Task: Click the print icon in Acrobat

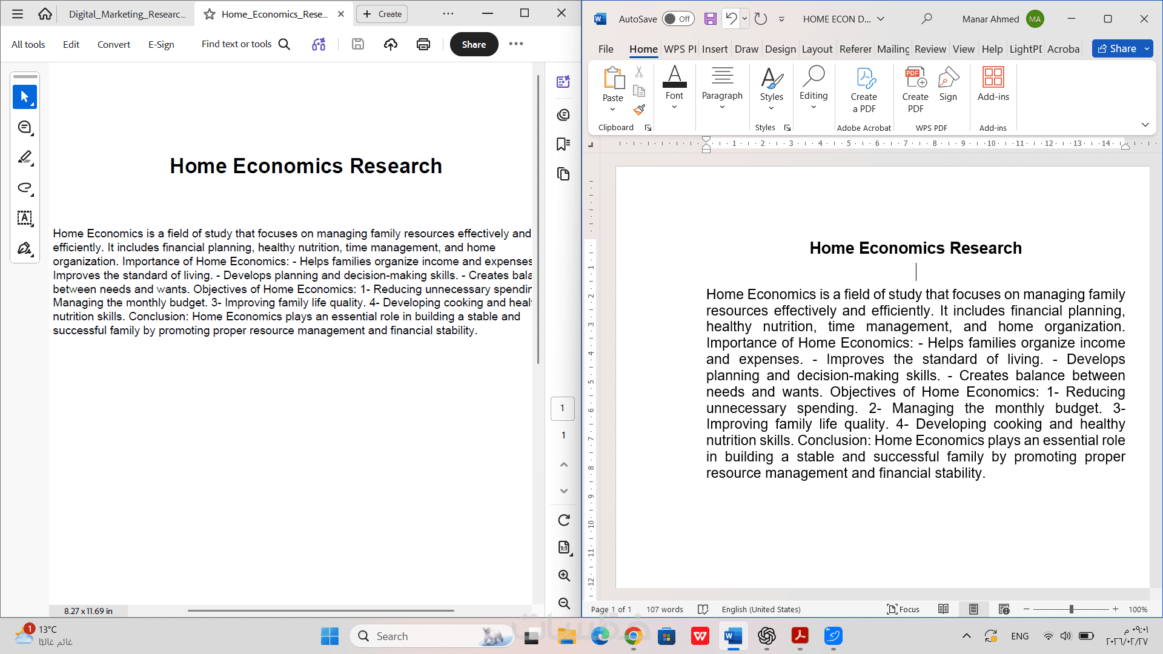Action: click(x=423, y=44)
